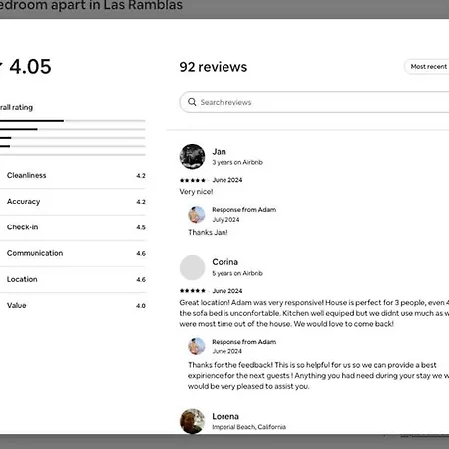Click Jan's four-star rating

(x=193, y=180)
